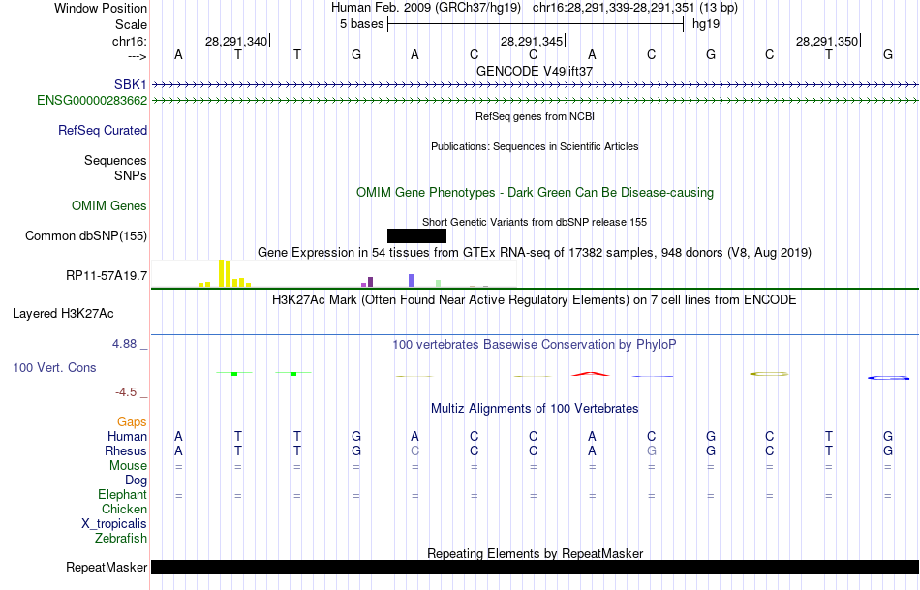Image resolution: width=920 pixels, height=590 pixels.
Task: Click the light Rhesus C mismatch base
Action: pyautogui.click(x=414, y=451)
